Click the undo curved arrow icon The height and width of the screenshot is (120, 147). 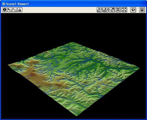(133, 10)
